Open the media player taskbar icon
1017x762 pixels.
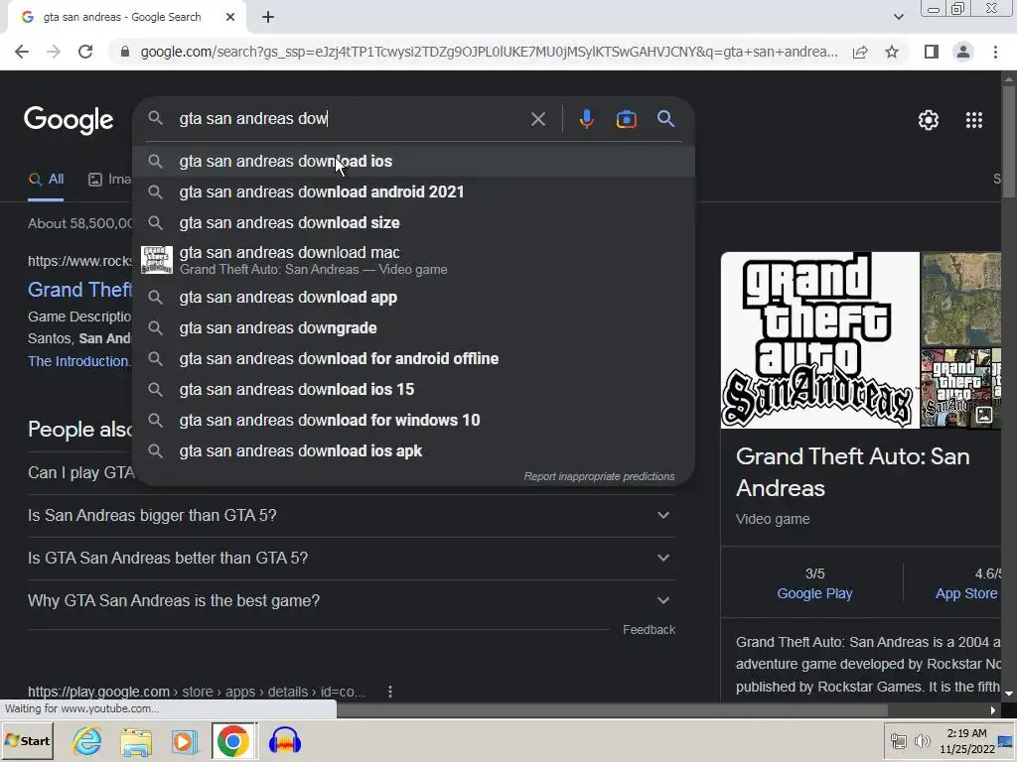184,742
